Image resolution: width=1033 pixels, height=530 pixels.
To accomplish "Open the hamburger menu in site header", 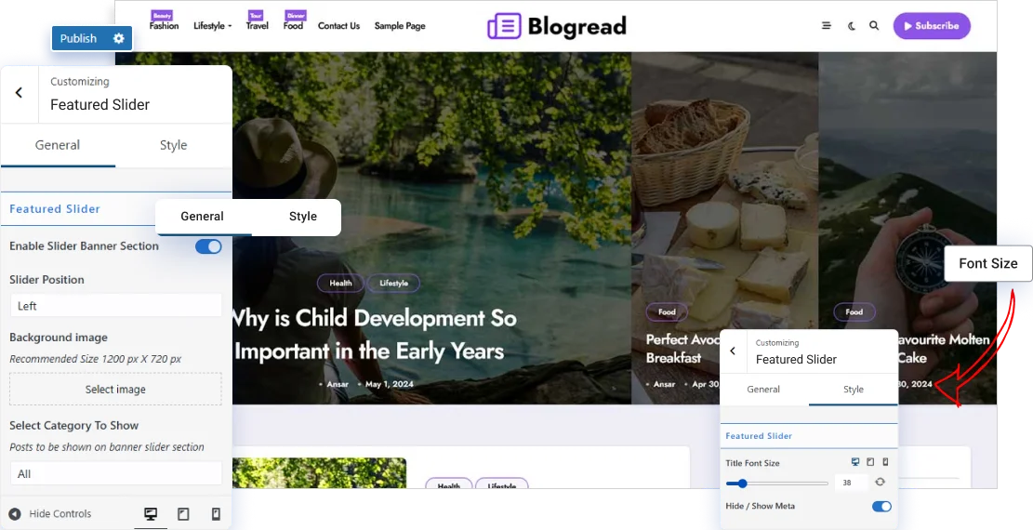I will (x=827, y=26).
